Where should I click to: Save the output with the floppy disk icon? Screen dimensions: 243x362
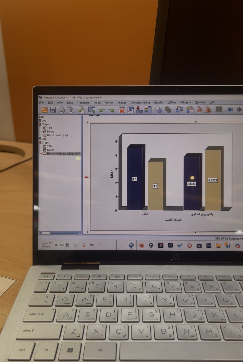pyautogui.click(x=53, y=110)
